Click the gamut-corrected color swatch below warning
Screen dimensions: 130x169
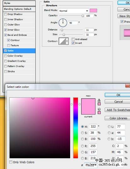[x=99, y=104]
